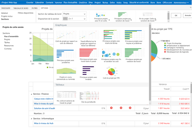Switch to the OPTIONS tab

(x=44, y=8)
